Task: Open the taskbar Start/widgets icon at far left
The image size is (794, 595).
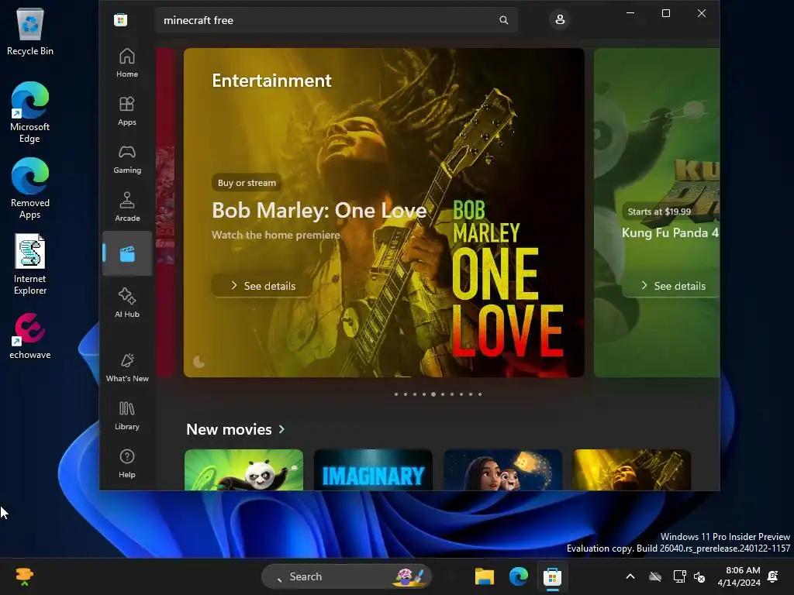Action: [24, 576]
